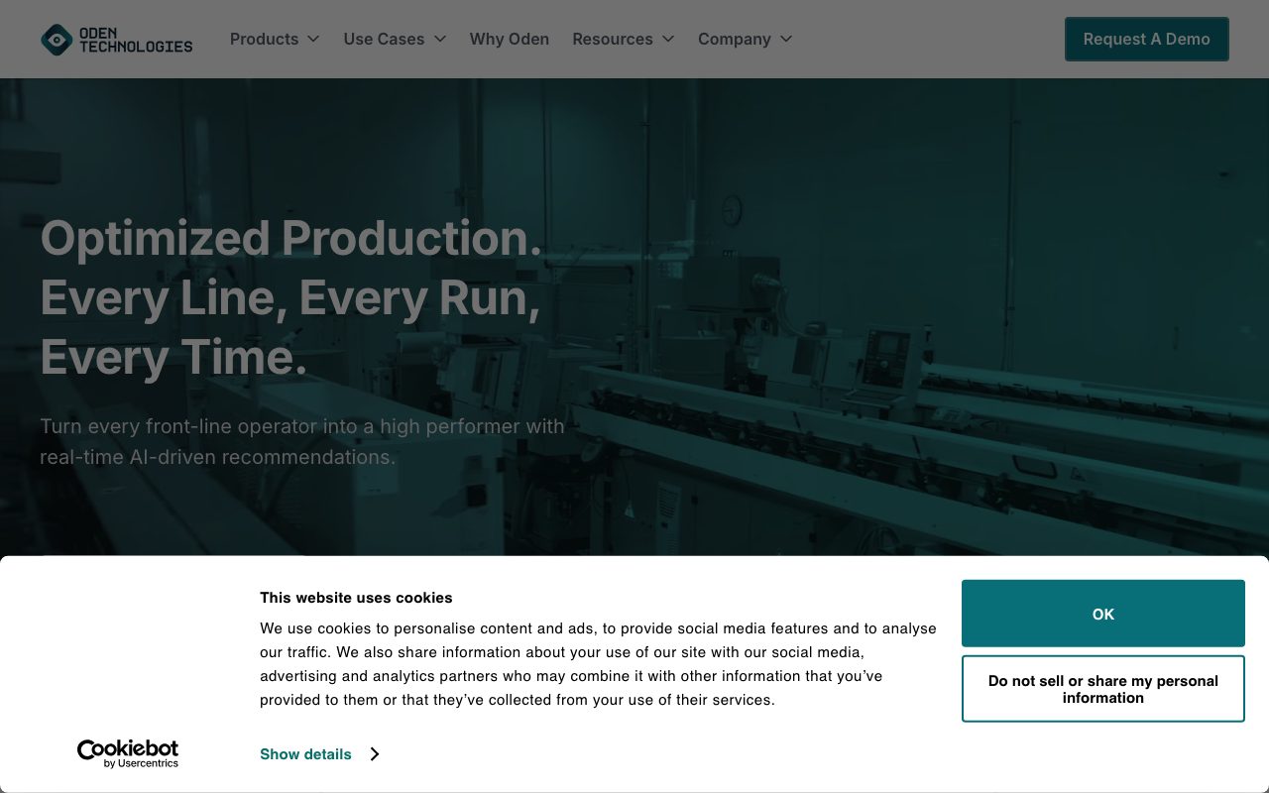Show details of the cookie notice
Viewport: 1269px width, 793px height.
coord(319,754)
